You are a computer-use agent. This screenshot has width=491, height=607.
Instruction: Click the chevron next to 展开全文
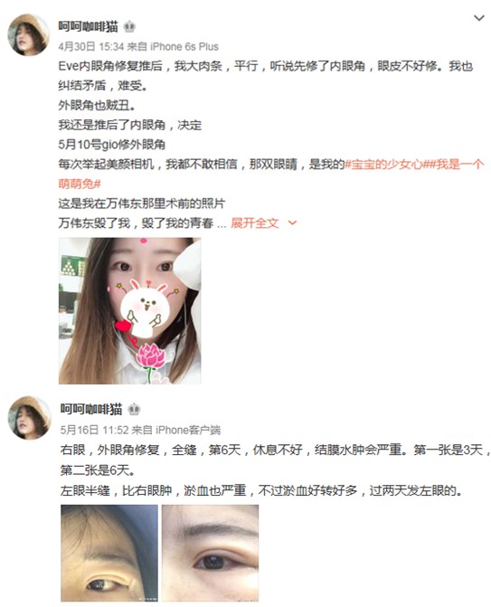coord(292,223)
